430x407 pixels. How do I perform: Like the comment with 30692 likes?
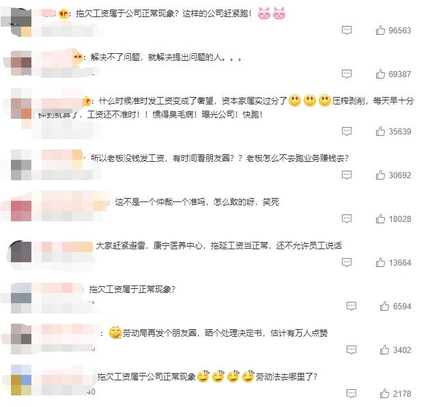(x=380, y=175)
